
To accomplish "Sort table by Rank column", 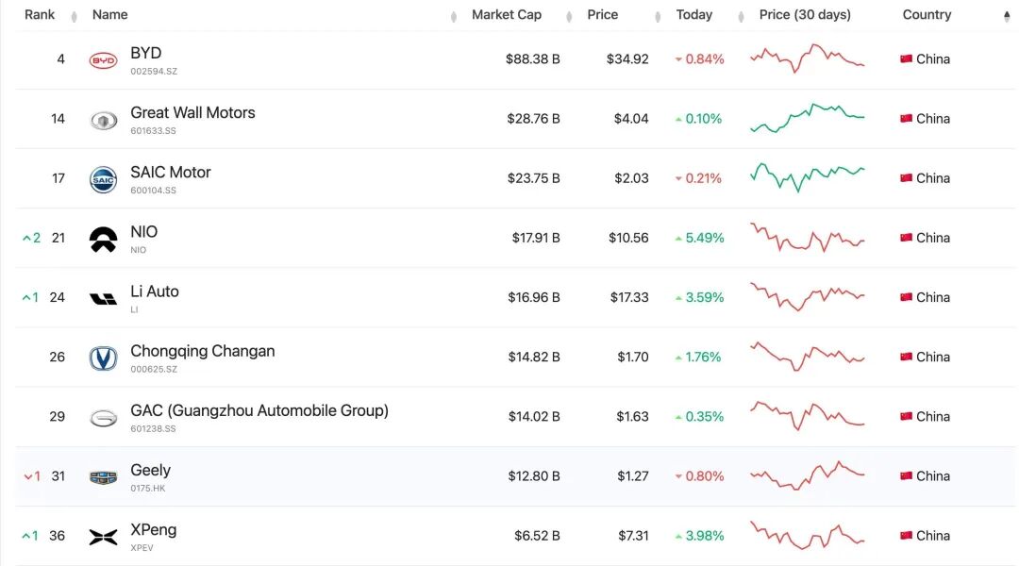I will tap(40, 14).
